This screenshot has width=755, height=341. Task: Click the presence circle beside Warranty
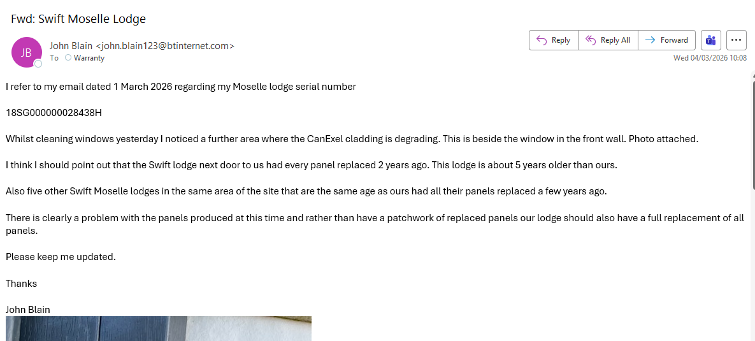point(68,58)
